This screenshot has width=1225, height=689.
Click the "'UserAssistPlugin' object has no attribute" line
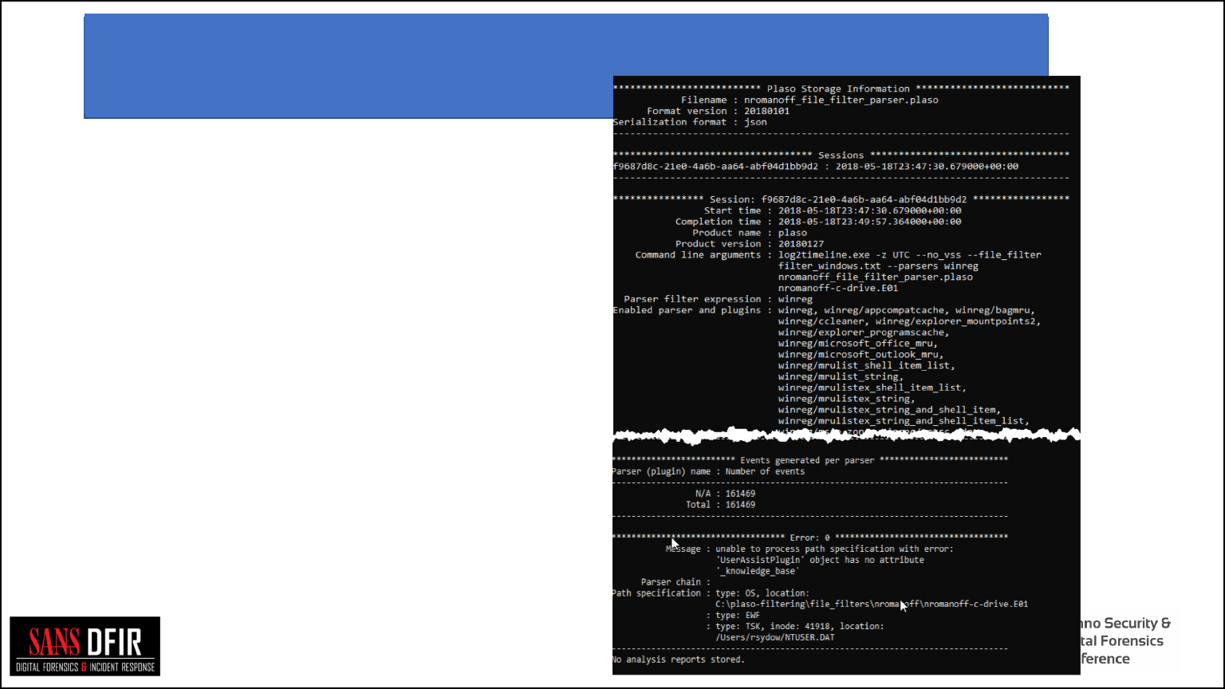pos(820,560)
